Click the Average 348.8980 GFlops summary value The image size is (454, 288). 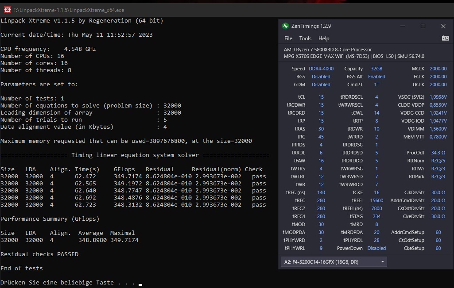pos(93,240)
